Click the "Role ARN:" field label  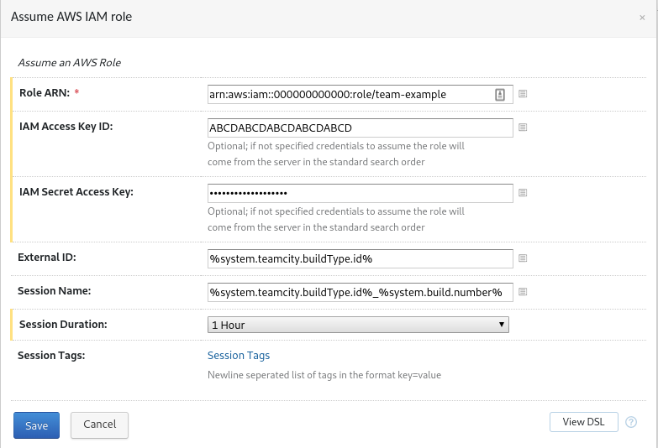[x=42, y=91]
